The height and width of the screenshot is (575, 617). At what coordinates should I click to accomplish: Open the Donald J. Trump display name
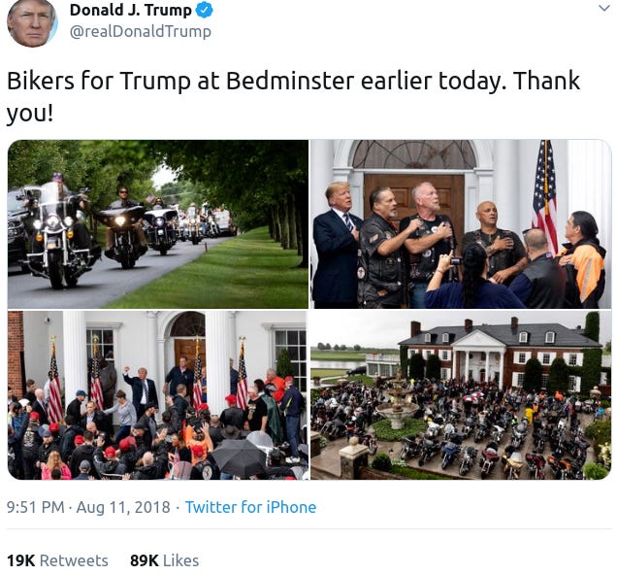click(131, 11)
